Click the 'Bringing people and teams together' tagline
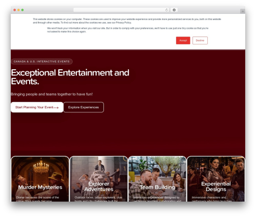 click(x=52, y=94)
